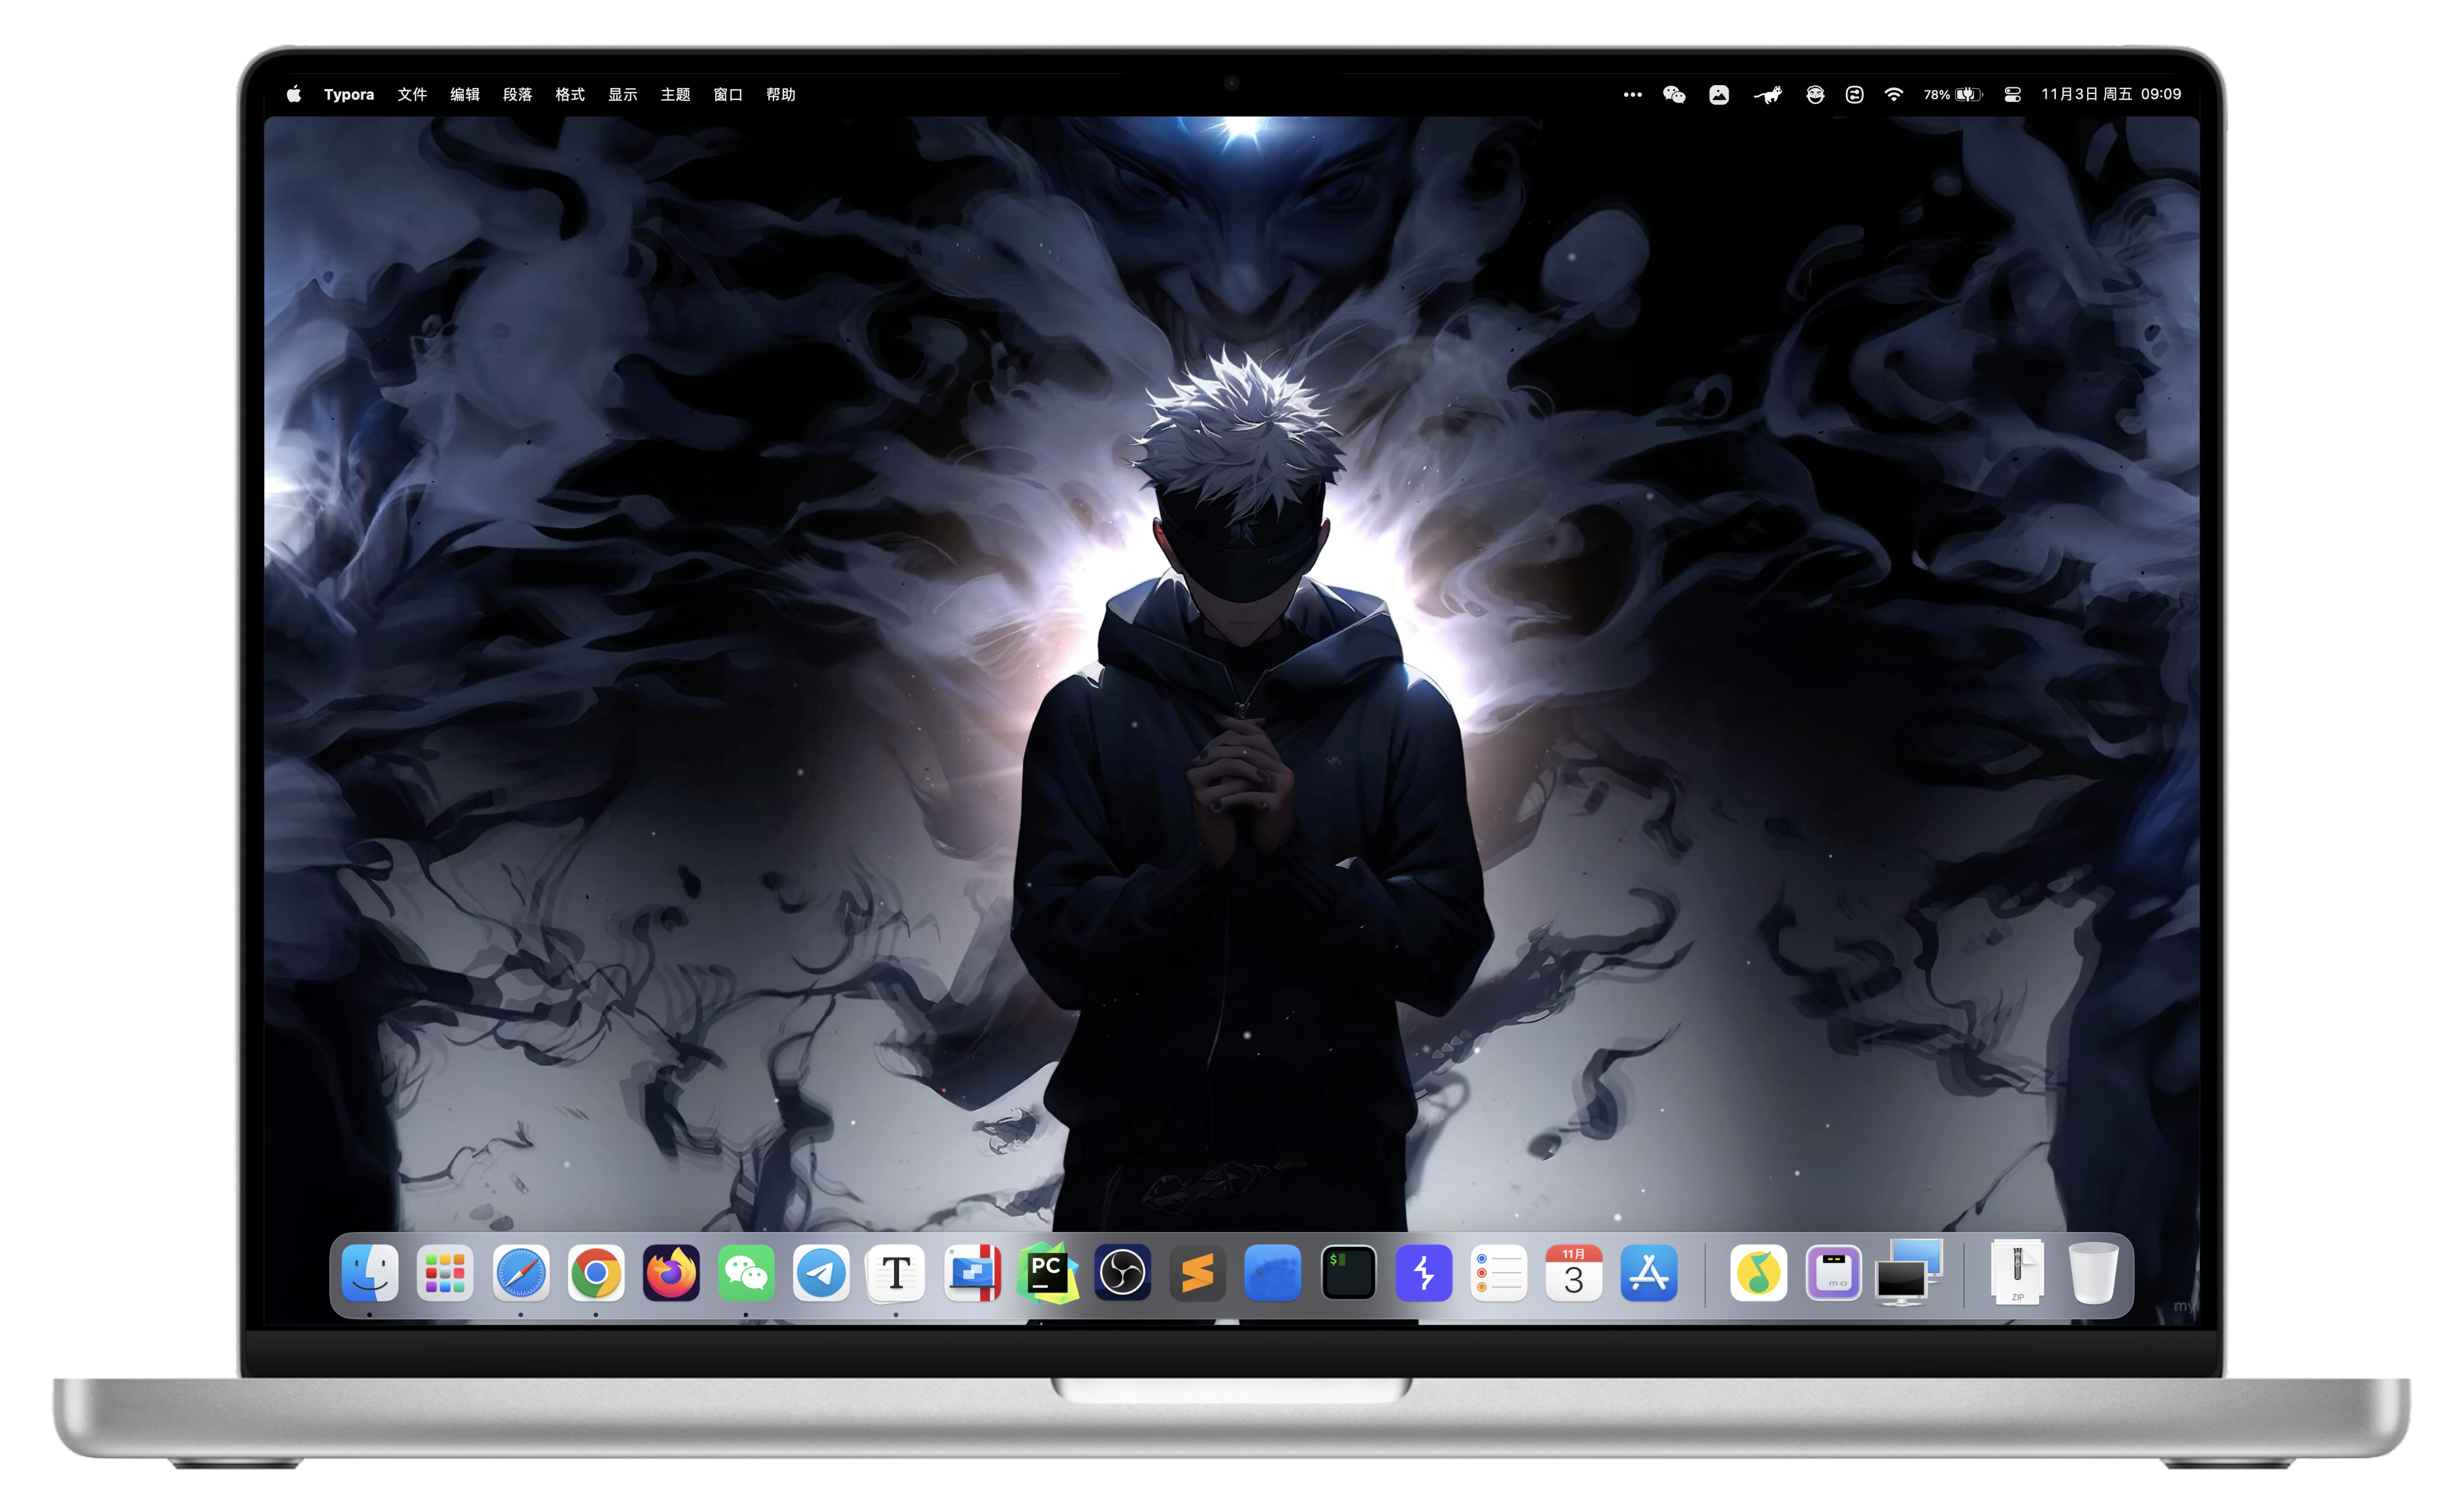Click the date and time 11月3日 周五 09:09
The image size is (2464, 1512).
[x=2111, y=94]
